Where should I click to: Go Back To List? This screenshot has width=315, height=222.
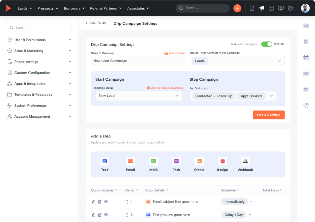tap(96, 23)
